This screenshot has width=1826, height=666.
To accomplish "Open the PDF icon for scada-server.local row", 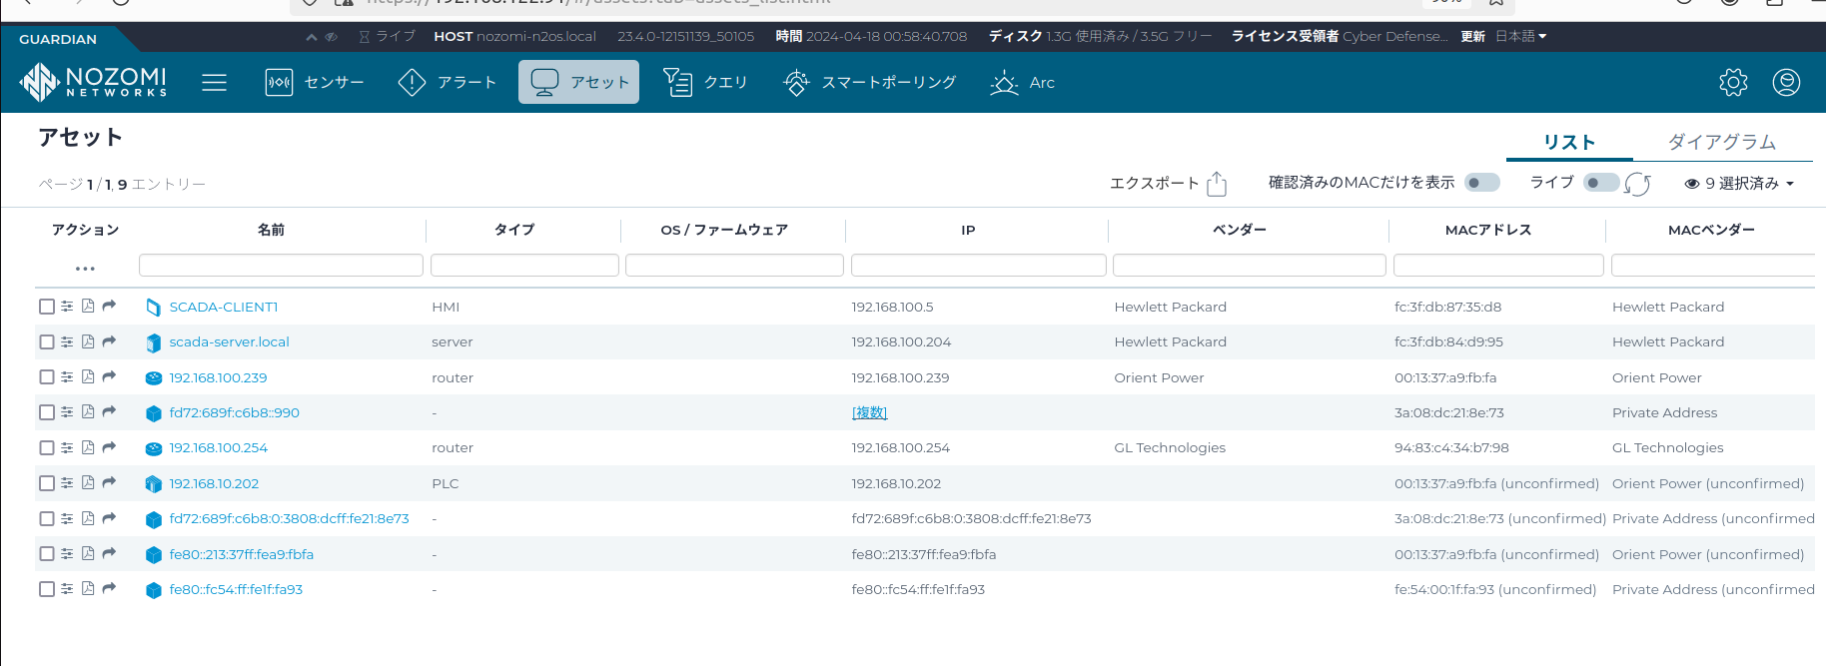I will [x=88, y=341].
